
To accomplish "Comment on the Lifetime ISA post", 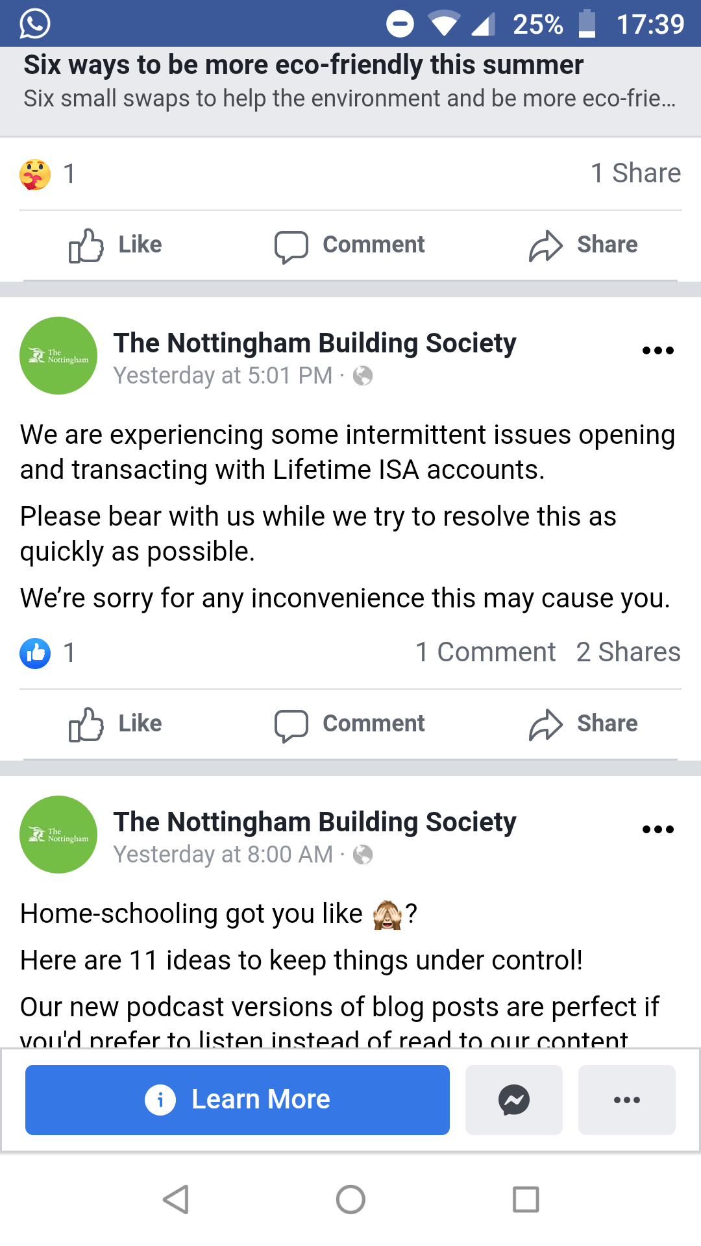I will [350, 724].
